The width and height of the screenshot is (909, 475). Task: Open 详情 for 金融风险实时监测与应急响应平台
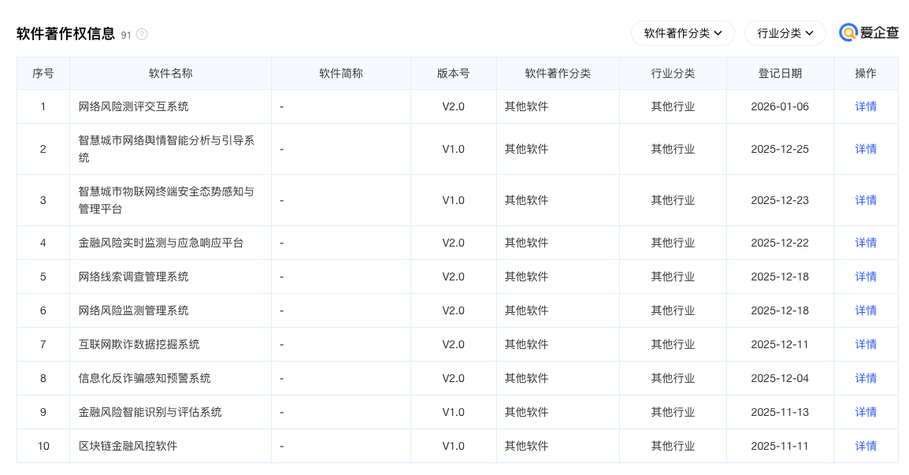click(x=866, y=243)
